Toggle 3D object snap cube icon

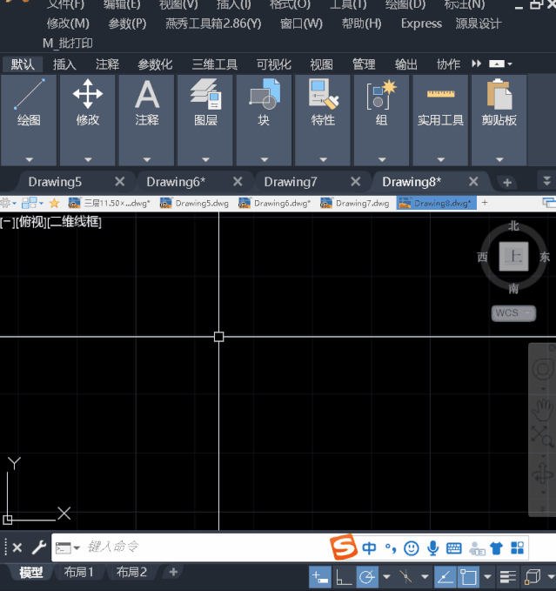click(533, 577)
